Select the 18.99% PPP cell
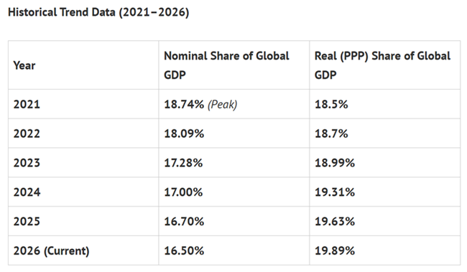The image size is (467, 272). click(335, 163)
